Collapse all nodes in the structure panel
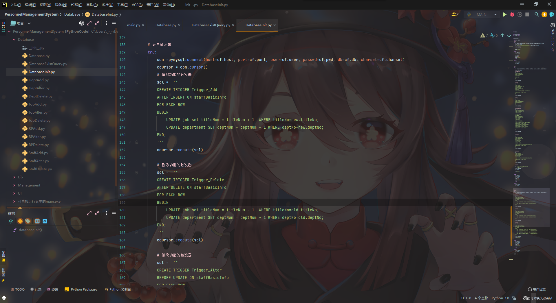The image size is (556, 303). point(97,213)
